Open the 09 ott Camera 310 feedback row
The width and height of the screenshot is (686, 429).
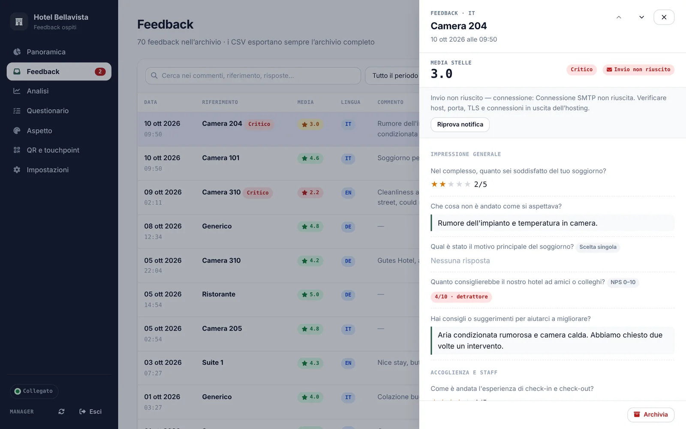(x=278, y=197)
